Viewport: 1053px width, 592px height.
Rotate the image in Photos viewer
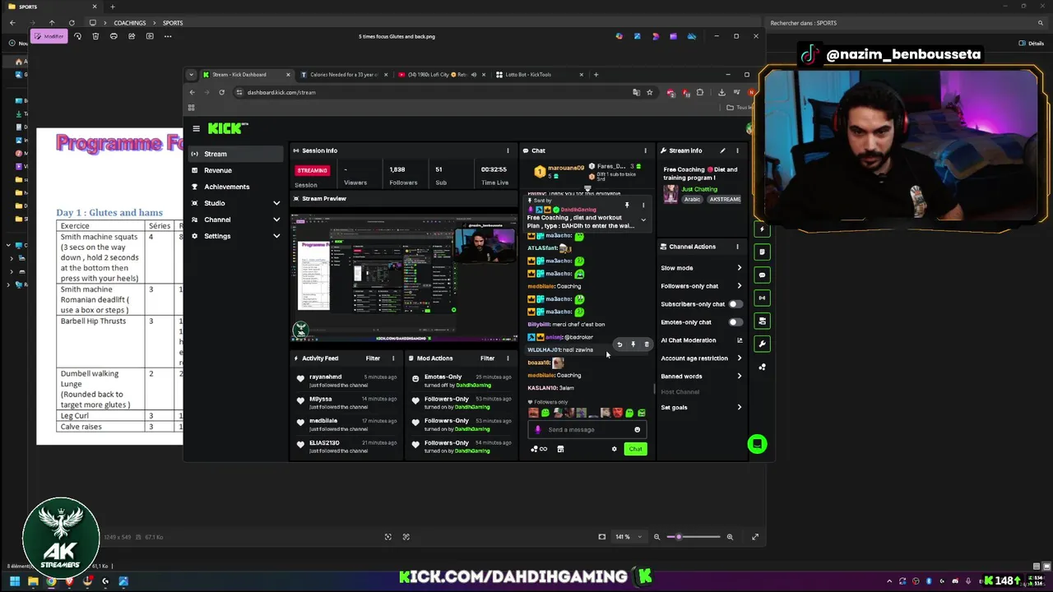(x=77, y=36)
